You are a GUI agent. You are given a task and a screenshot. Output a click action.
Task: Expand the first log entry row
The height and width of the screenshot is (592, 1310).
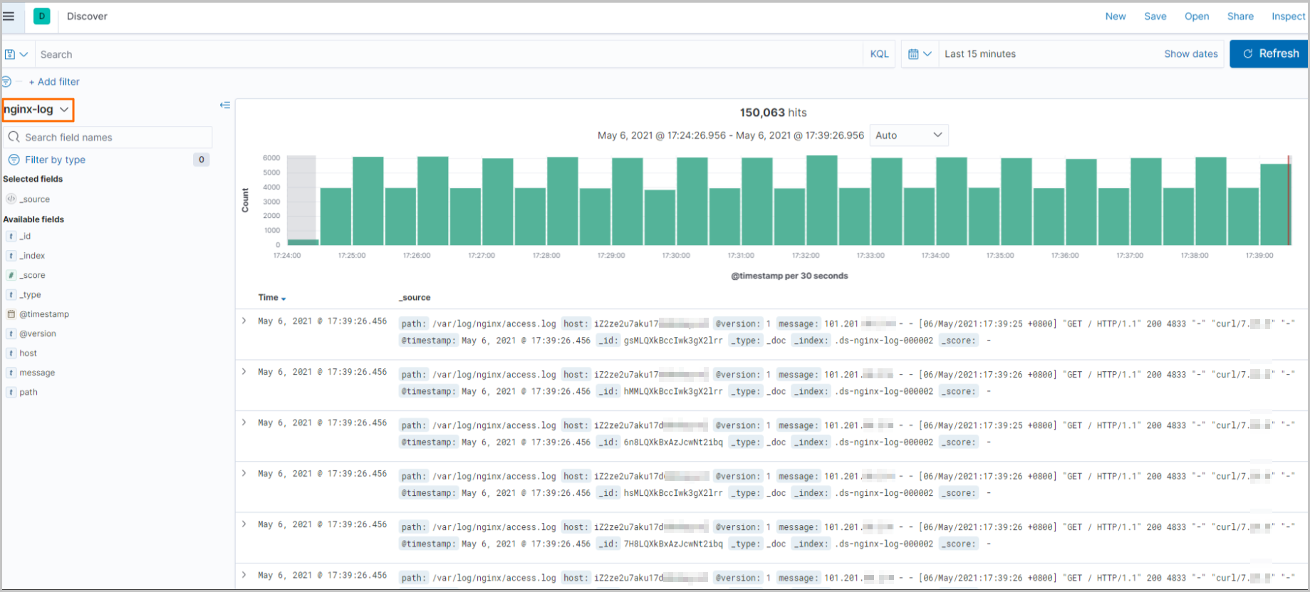[244, 321]
